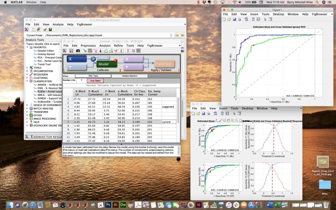Click the browse folder icon beside Current Folder
336x210 pixels.
point(177,35)
